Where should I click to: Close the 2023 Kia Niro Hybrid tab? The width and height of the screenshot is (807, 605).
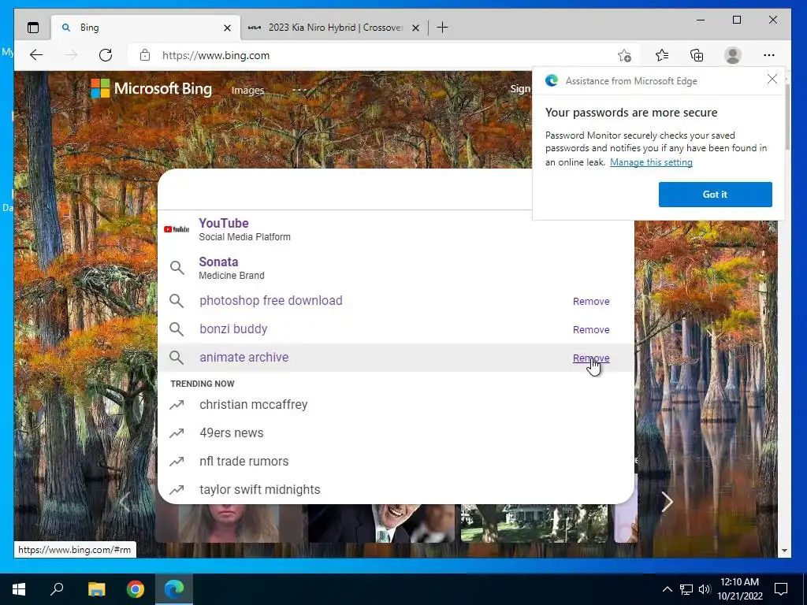click(x=415, y=28)
